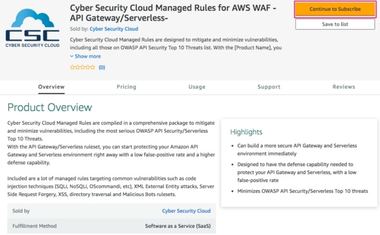Open the (0) reviews count link

coord(102,67)
